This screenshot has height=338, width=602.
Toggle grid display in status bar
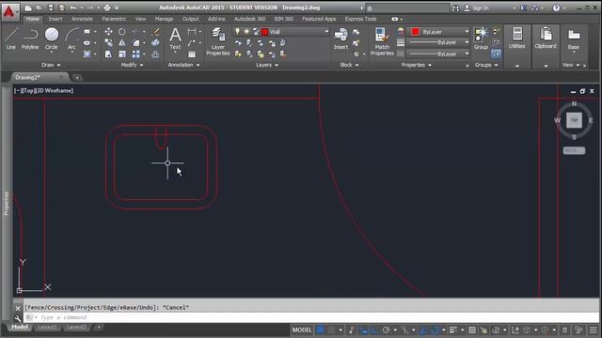(320, 330)
